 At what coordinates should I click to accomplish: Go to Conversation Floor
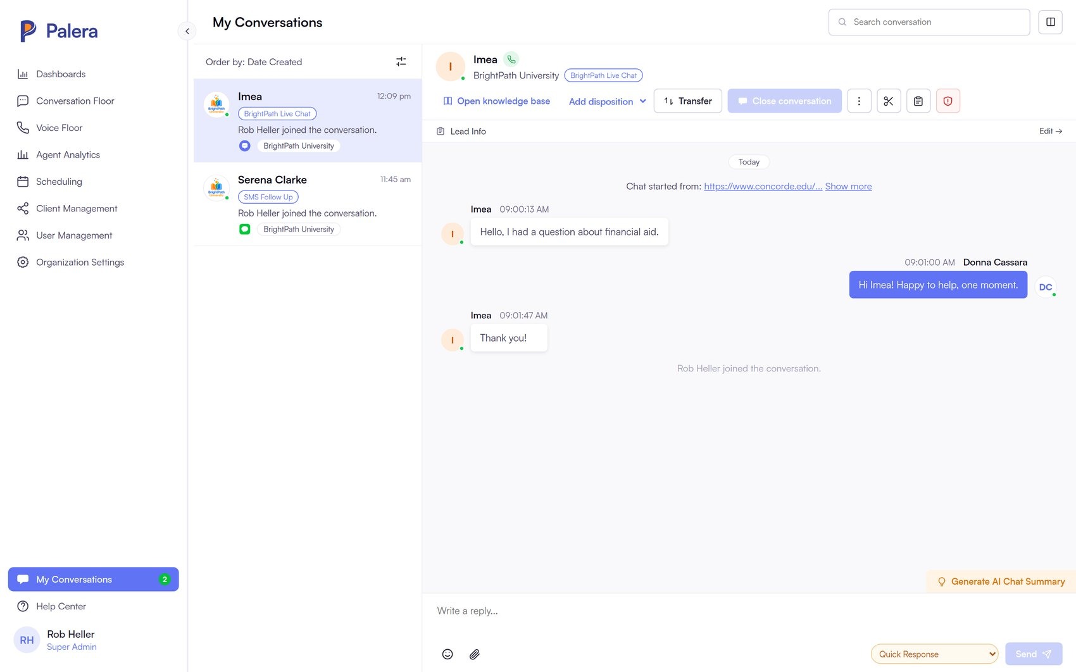(75, 101)
